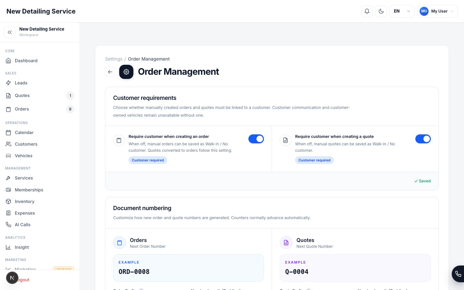Viewport: 464px width, 290px height.
Task: Click the Customer requirements heading
Action: 145,98
